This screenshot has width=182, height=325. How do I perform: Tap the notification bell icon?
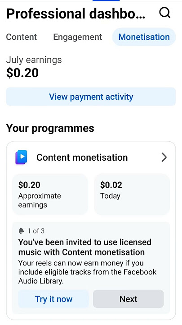[21, 231]
